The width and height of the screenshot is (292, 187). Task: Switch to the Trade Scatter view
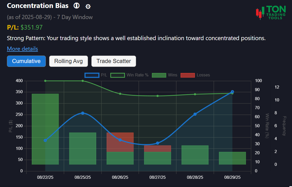(x=114, y=61)
